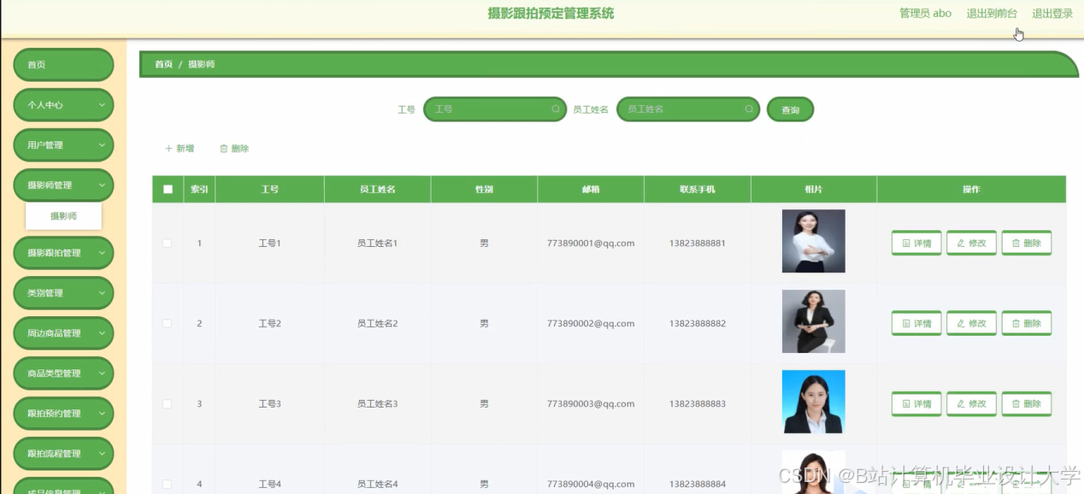This screenshot has height=494, width=1084.
Task: Click the 详情 button for 工号3
Action: [x=916, y=403]
